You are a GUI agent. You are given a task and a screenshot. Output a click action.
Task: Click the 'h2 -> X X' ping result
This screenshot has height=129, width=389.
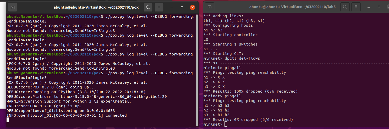pyautogui.click(x=214, y=82)
